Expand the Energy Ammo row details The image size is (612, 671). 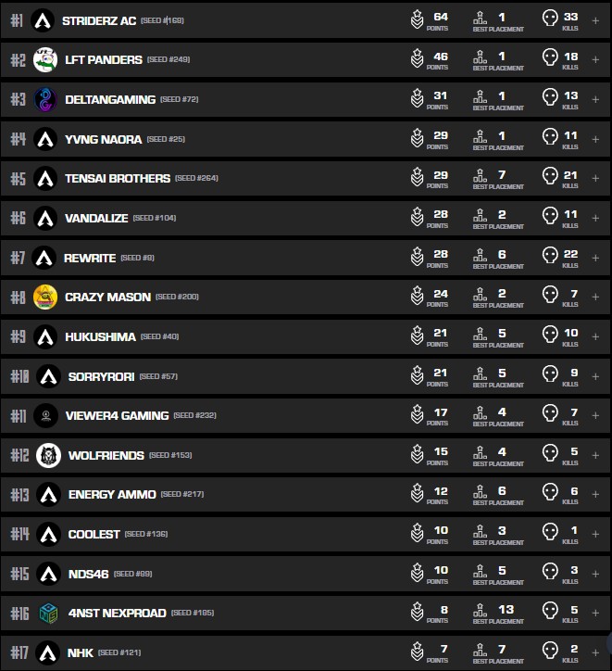tap(595, 494)
